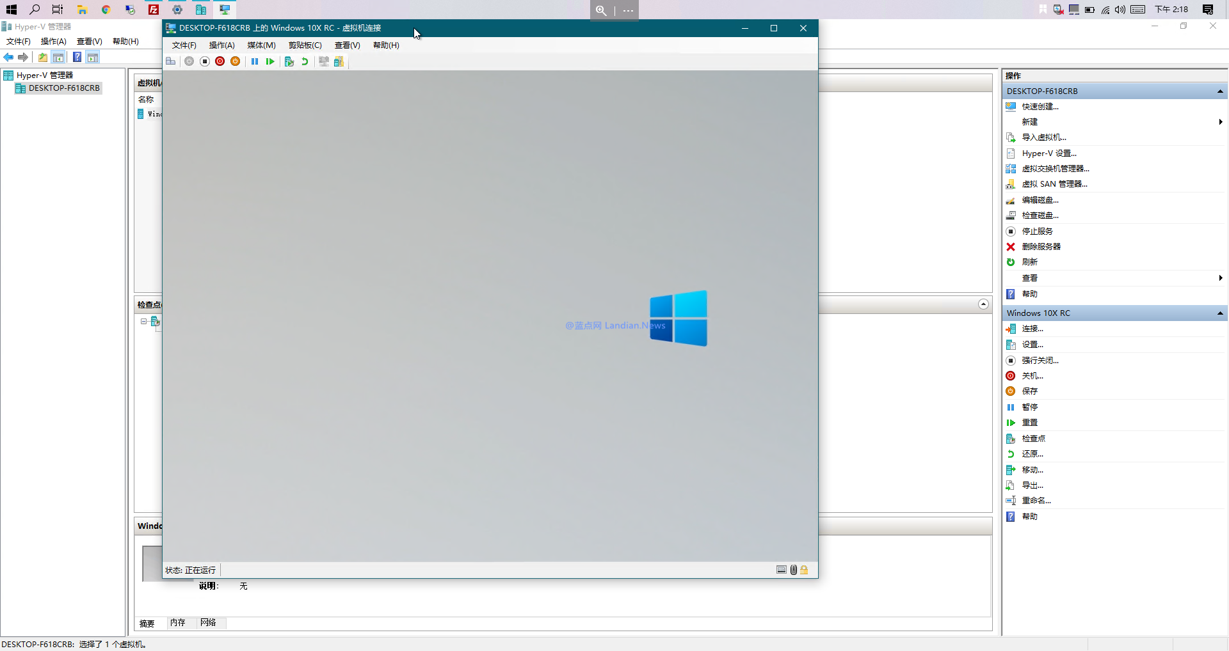Switch to the 网络 tab
Viewport: 1229px width, 651px height.
click(209, 623)
